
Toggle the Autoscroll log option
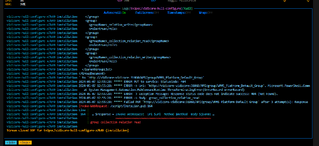[x=115, y=13]
